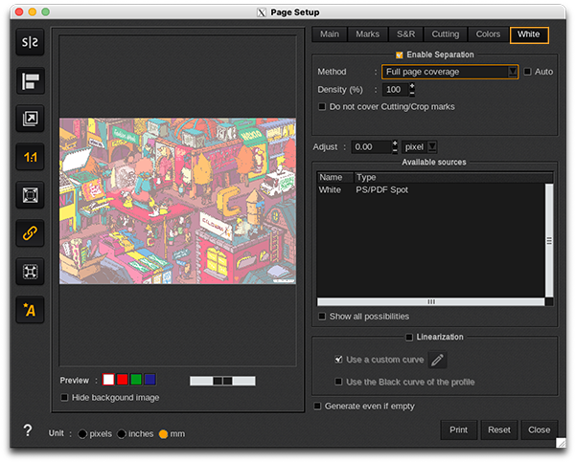Open the pixel unit dropdown beside Adjust
Viewport: 575px width, 462px height.
(x=420, y=147)
